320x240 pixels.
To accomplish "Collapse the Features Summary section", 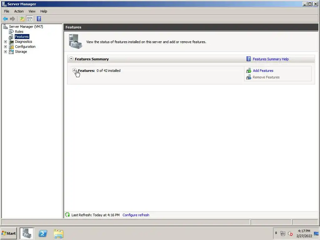I will [x=71, y=59].
